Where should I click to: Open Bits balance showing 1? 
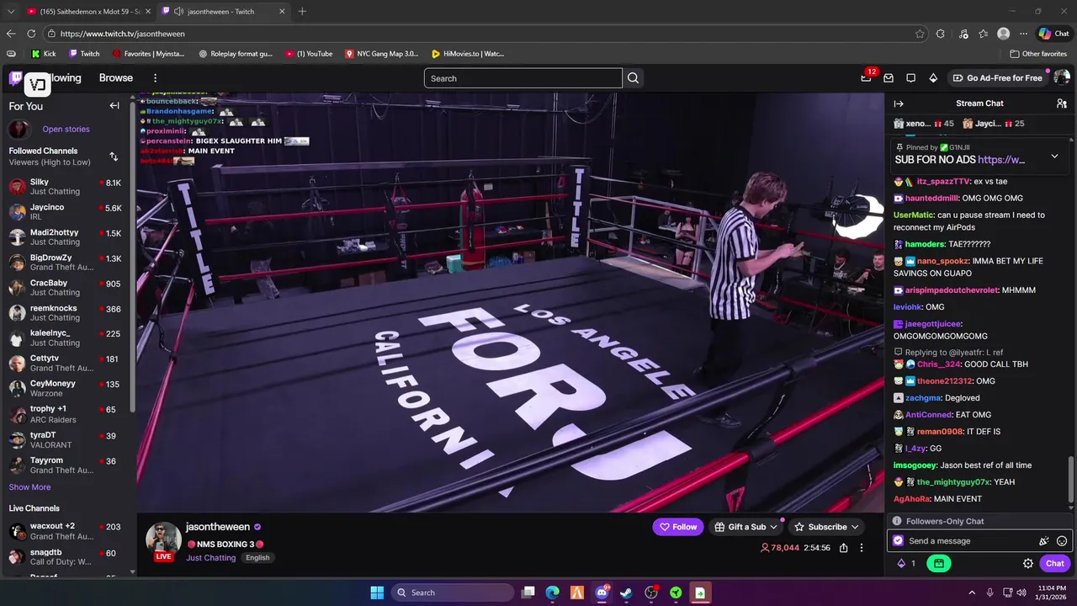click(906, 564)
